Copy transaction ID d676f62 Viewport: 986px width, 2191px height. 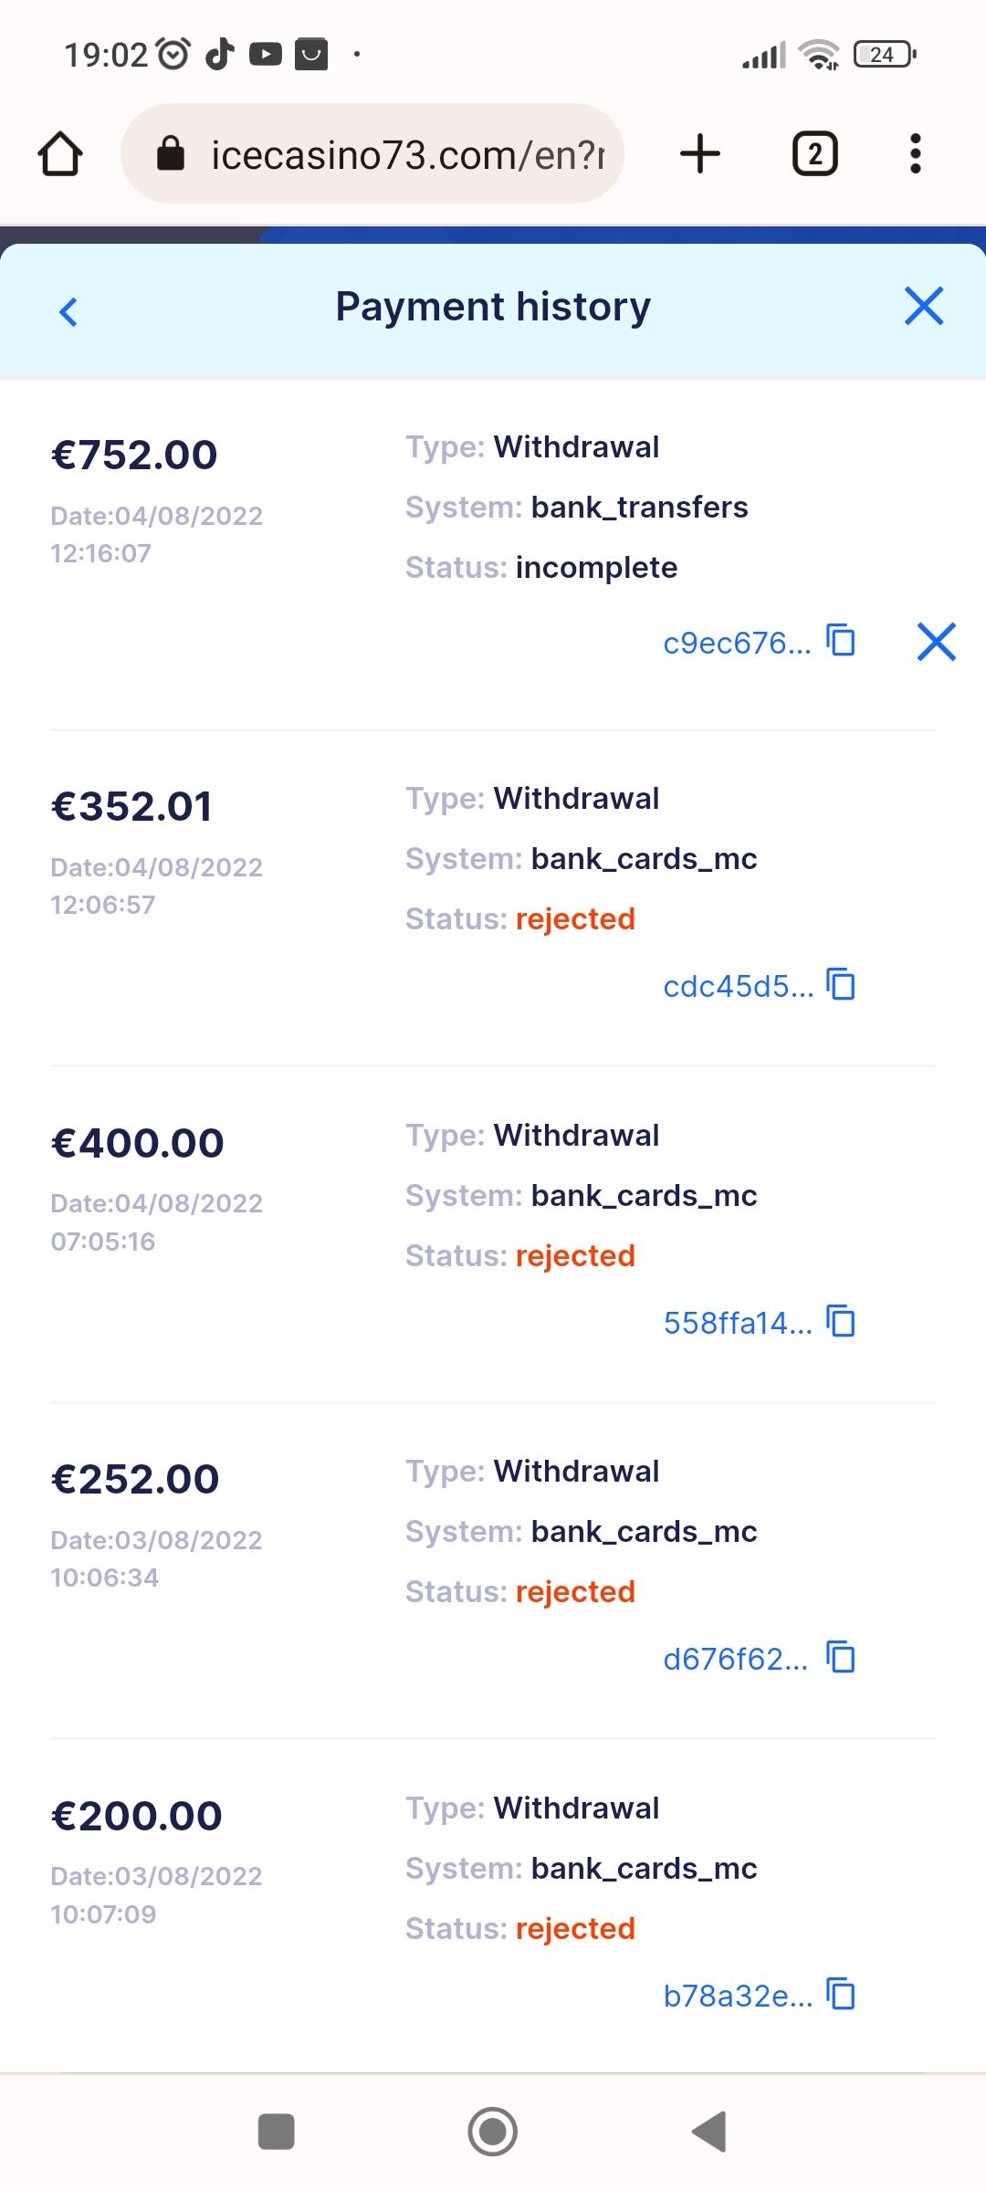point(840,1657)
